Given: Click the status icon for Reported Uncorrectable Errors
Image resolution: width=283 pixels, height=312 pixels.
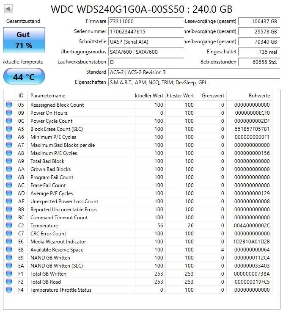Looking at the screenshot, I should coord(9,209).
